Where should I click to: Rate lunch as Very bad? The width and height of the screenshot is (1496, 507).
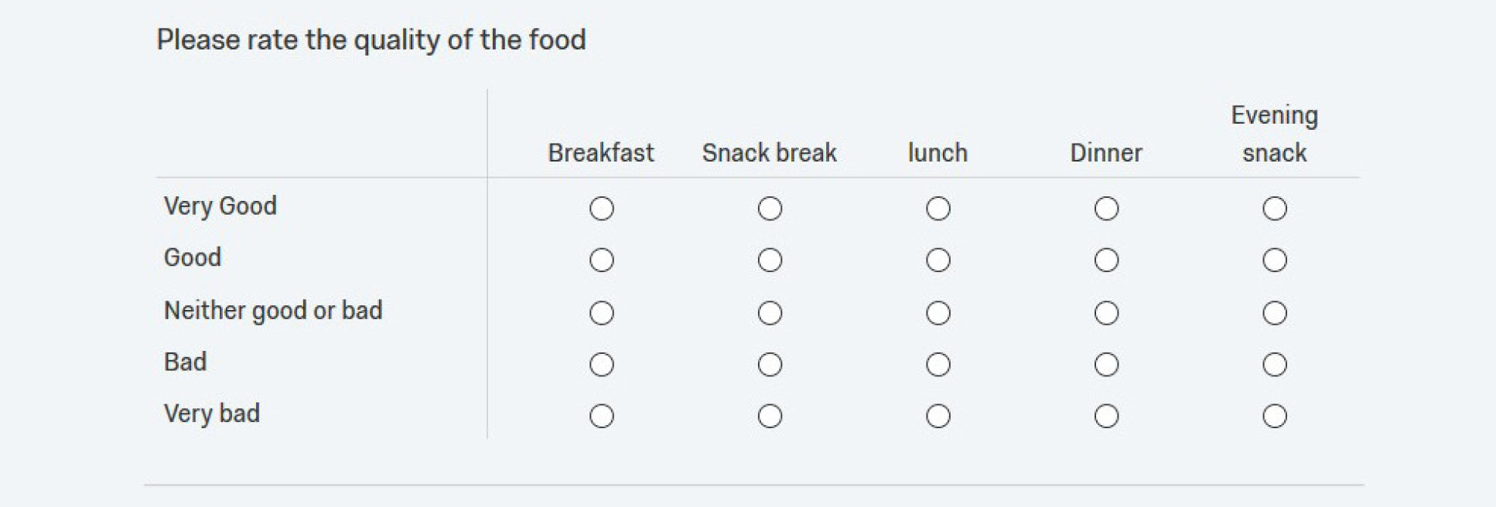tap(938, 417)
